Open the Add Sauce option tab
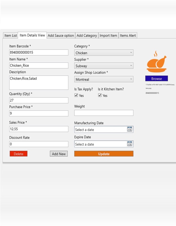176x226 pixels. point(61,35)
